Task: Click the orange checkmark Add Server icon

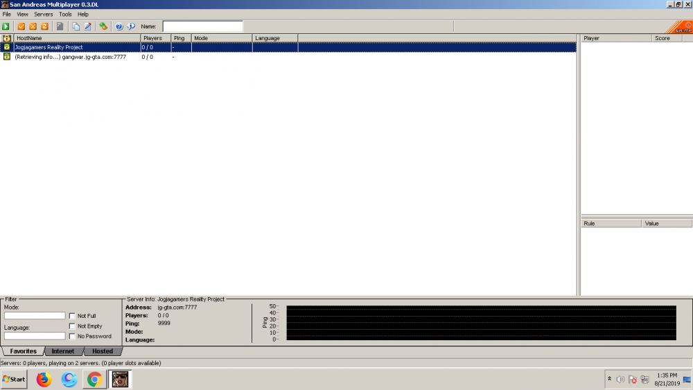Action: [x=21, y=26]
